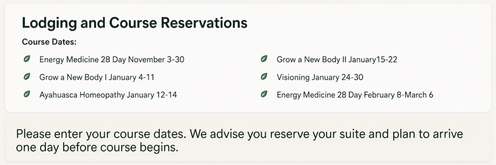Select Grow a New Body II January15-22

(x=337, y=60)
